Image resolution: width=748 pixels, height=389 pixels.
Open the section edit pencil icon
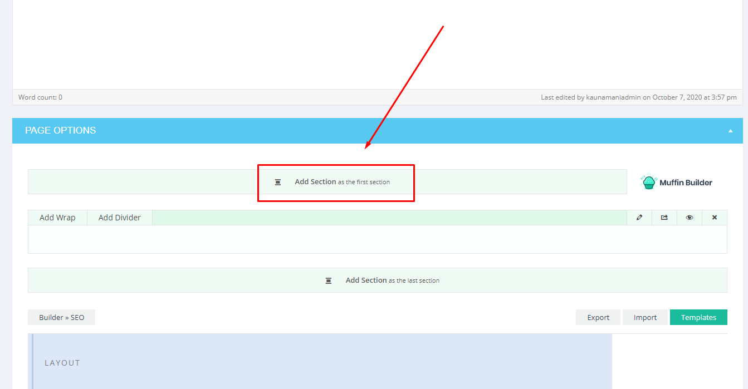point(639,217)
